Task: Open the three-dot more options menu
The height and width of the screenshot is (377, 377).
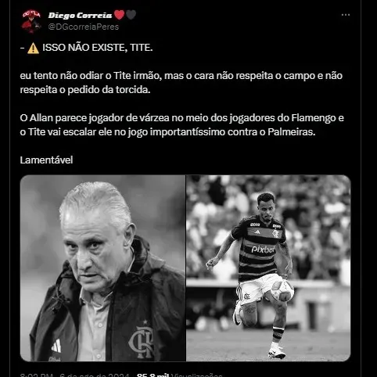Action: [x=346, y=15]
